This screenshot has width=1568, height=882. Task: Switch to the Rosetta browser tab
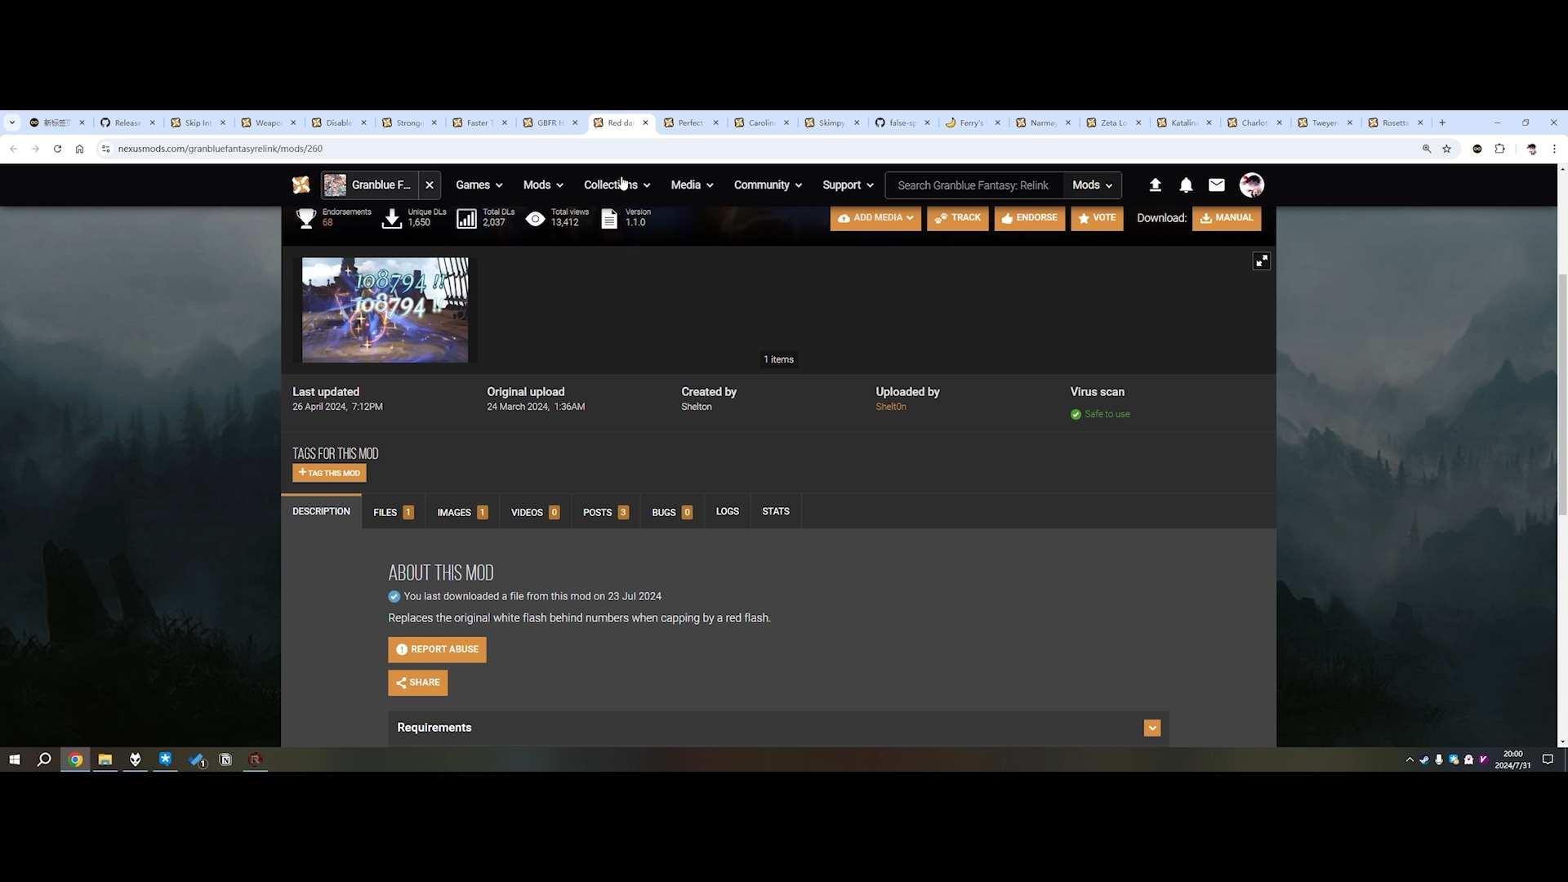pyautogui.click(x=1395, y=122)
